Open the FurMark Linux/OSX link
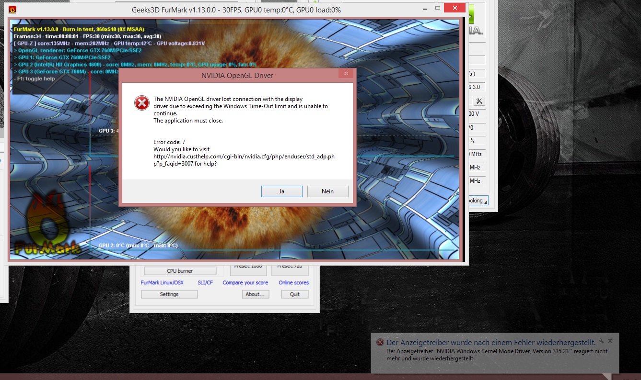The image size is (641, 380). coord(162,282)
